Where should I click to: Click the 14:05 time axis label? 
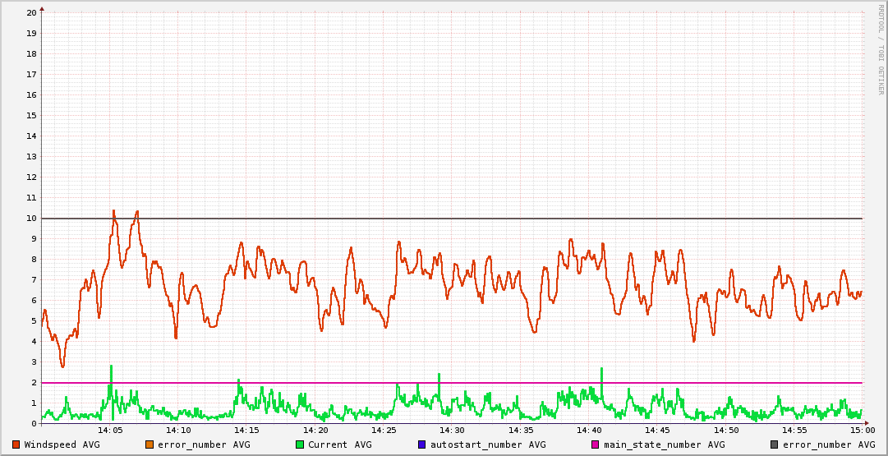pos(110,431)
